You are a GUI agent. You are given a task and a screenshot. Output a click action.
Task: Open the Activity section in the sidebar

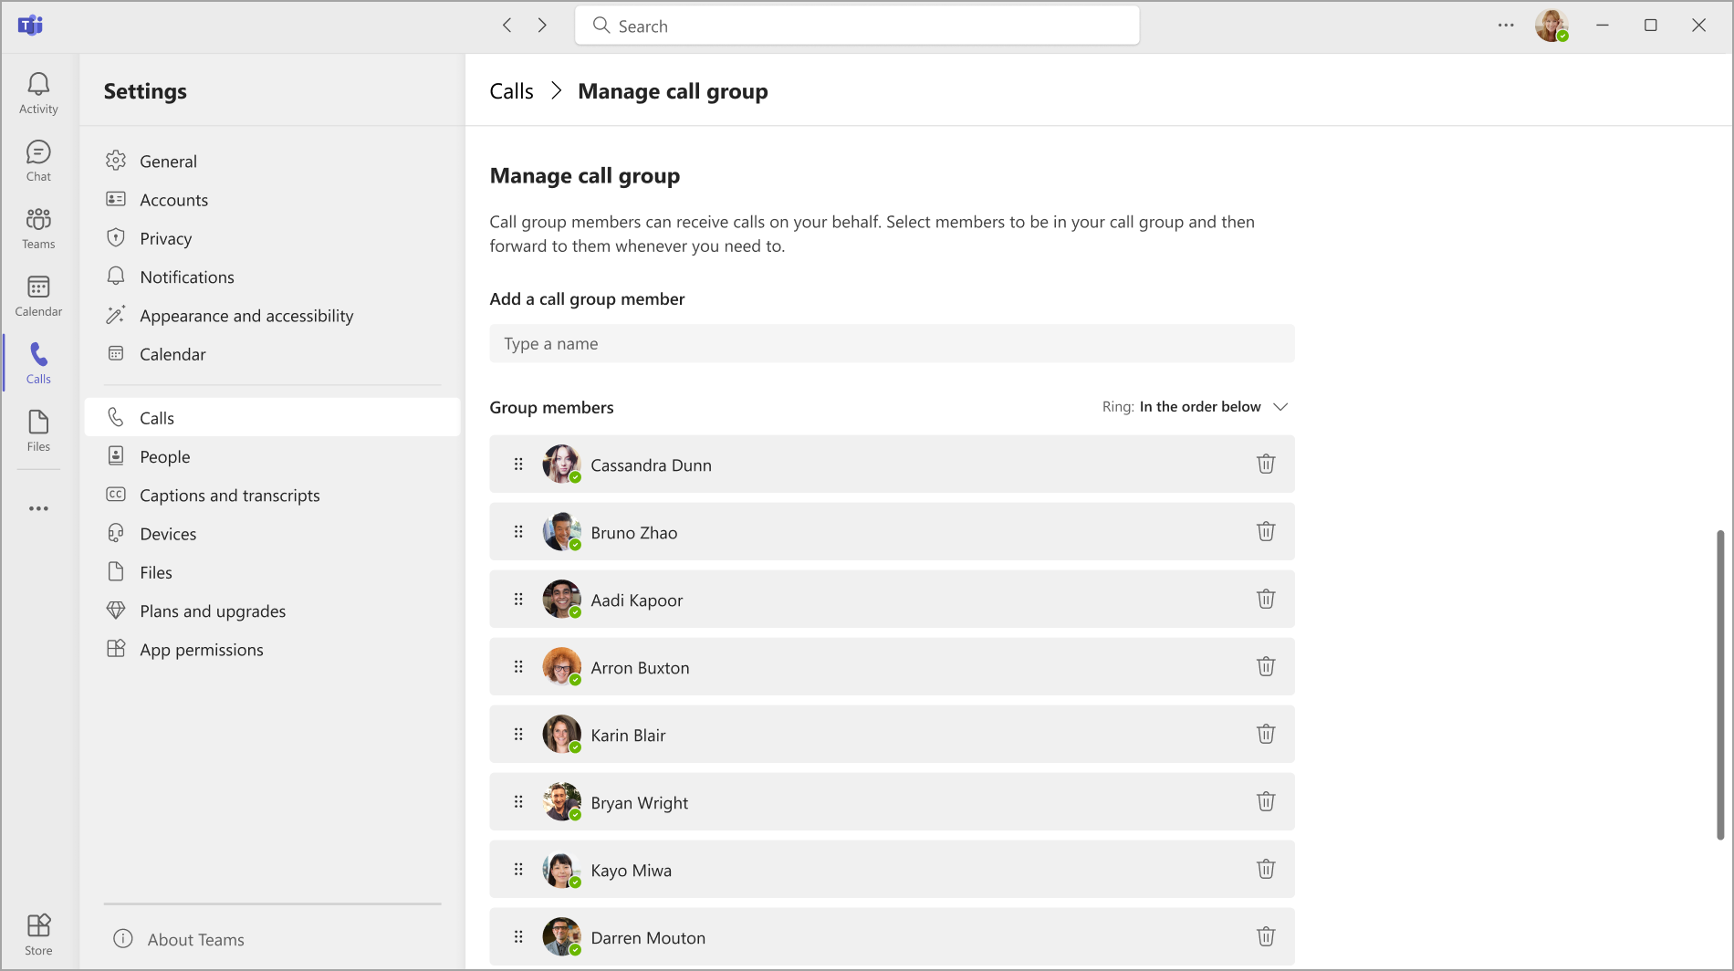pos(38,91)
